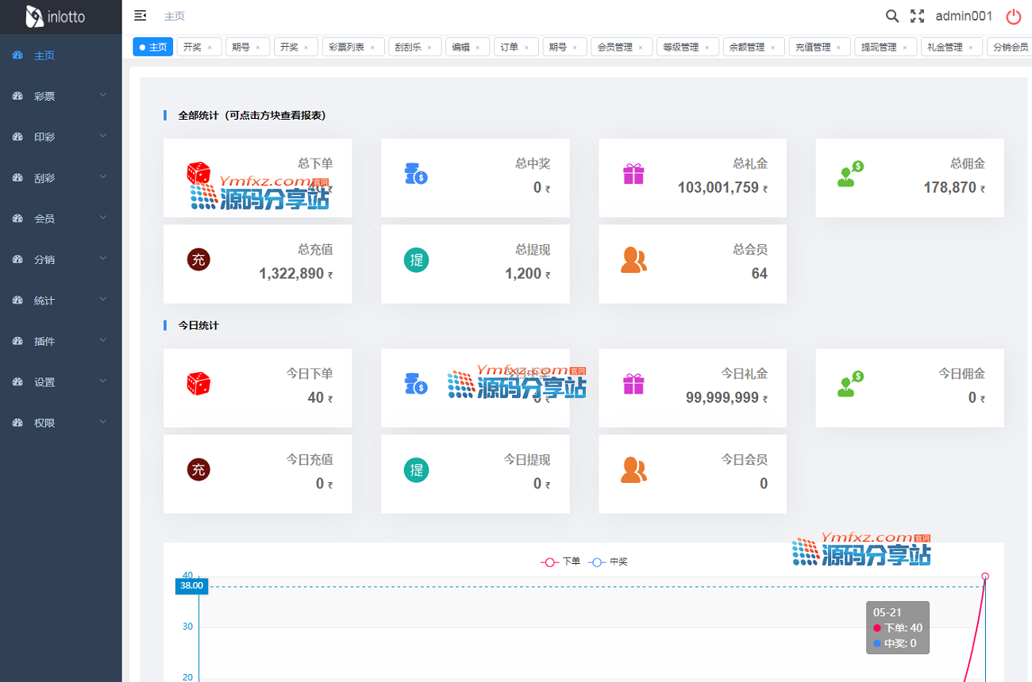The height and width of the screenshot is (682, 1032).
Task: Click the 总会员 orange members icon
Action: tap(633, 260)
